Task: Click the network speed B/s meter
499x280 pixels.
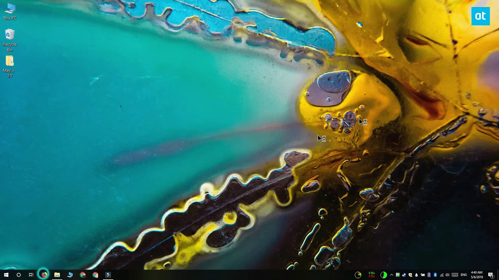Action: (x=372, y=275)
